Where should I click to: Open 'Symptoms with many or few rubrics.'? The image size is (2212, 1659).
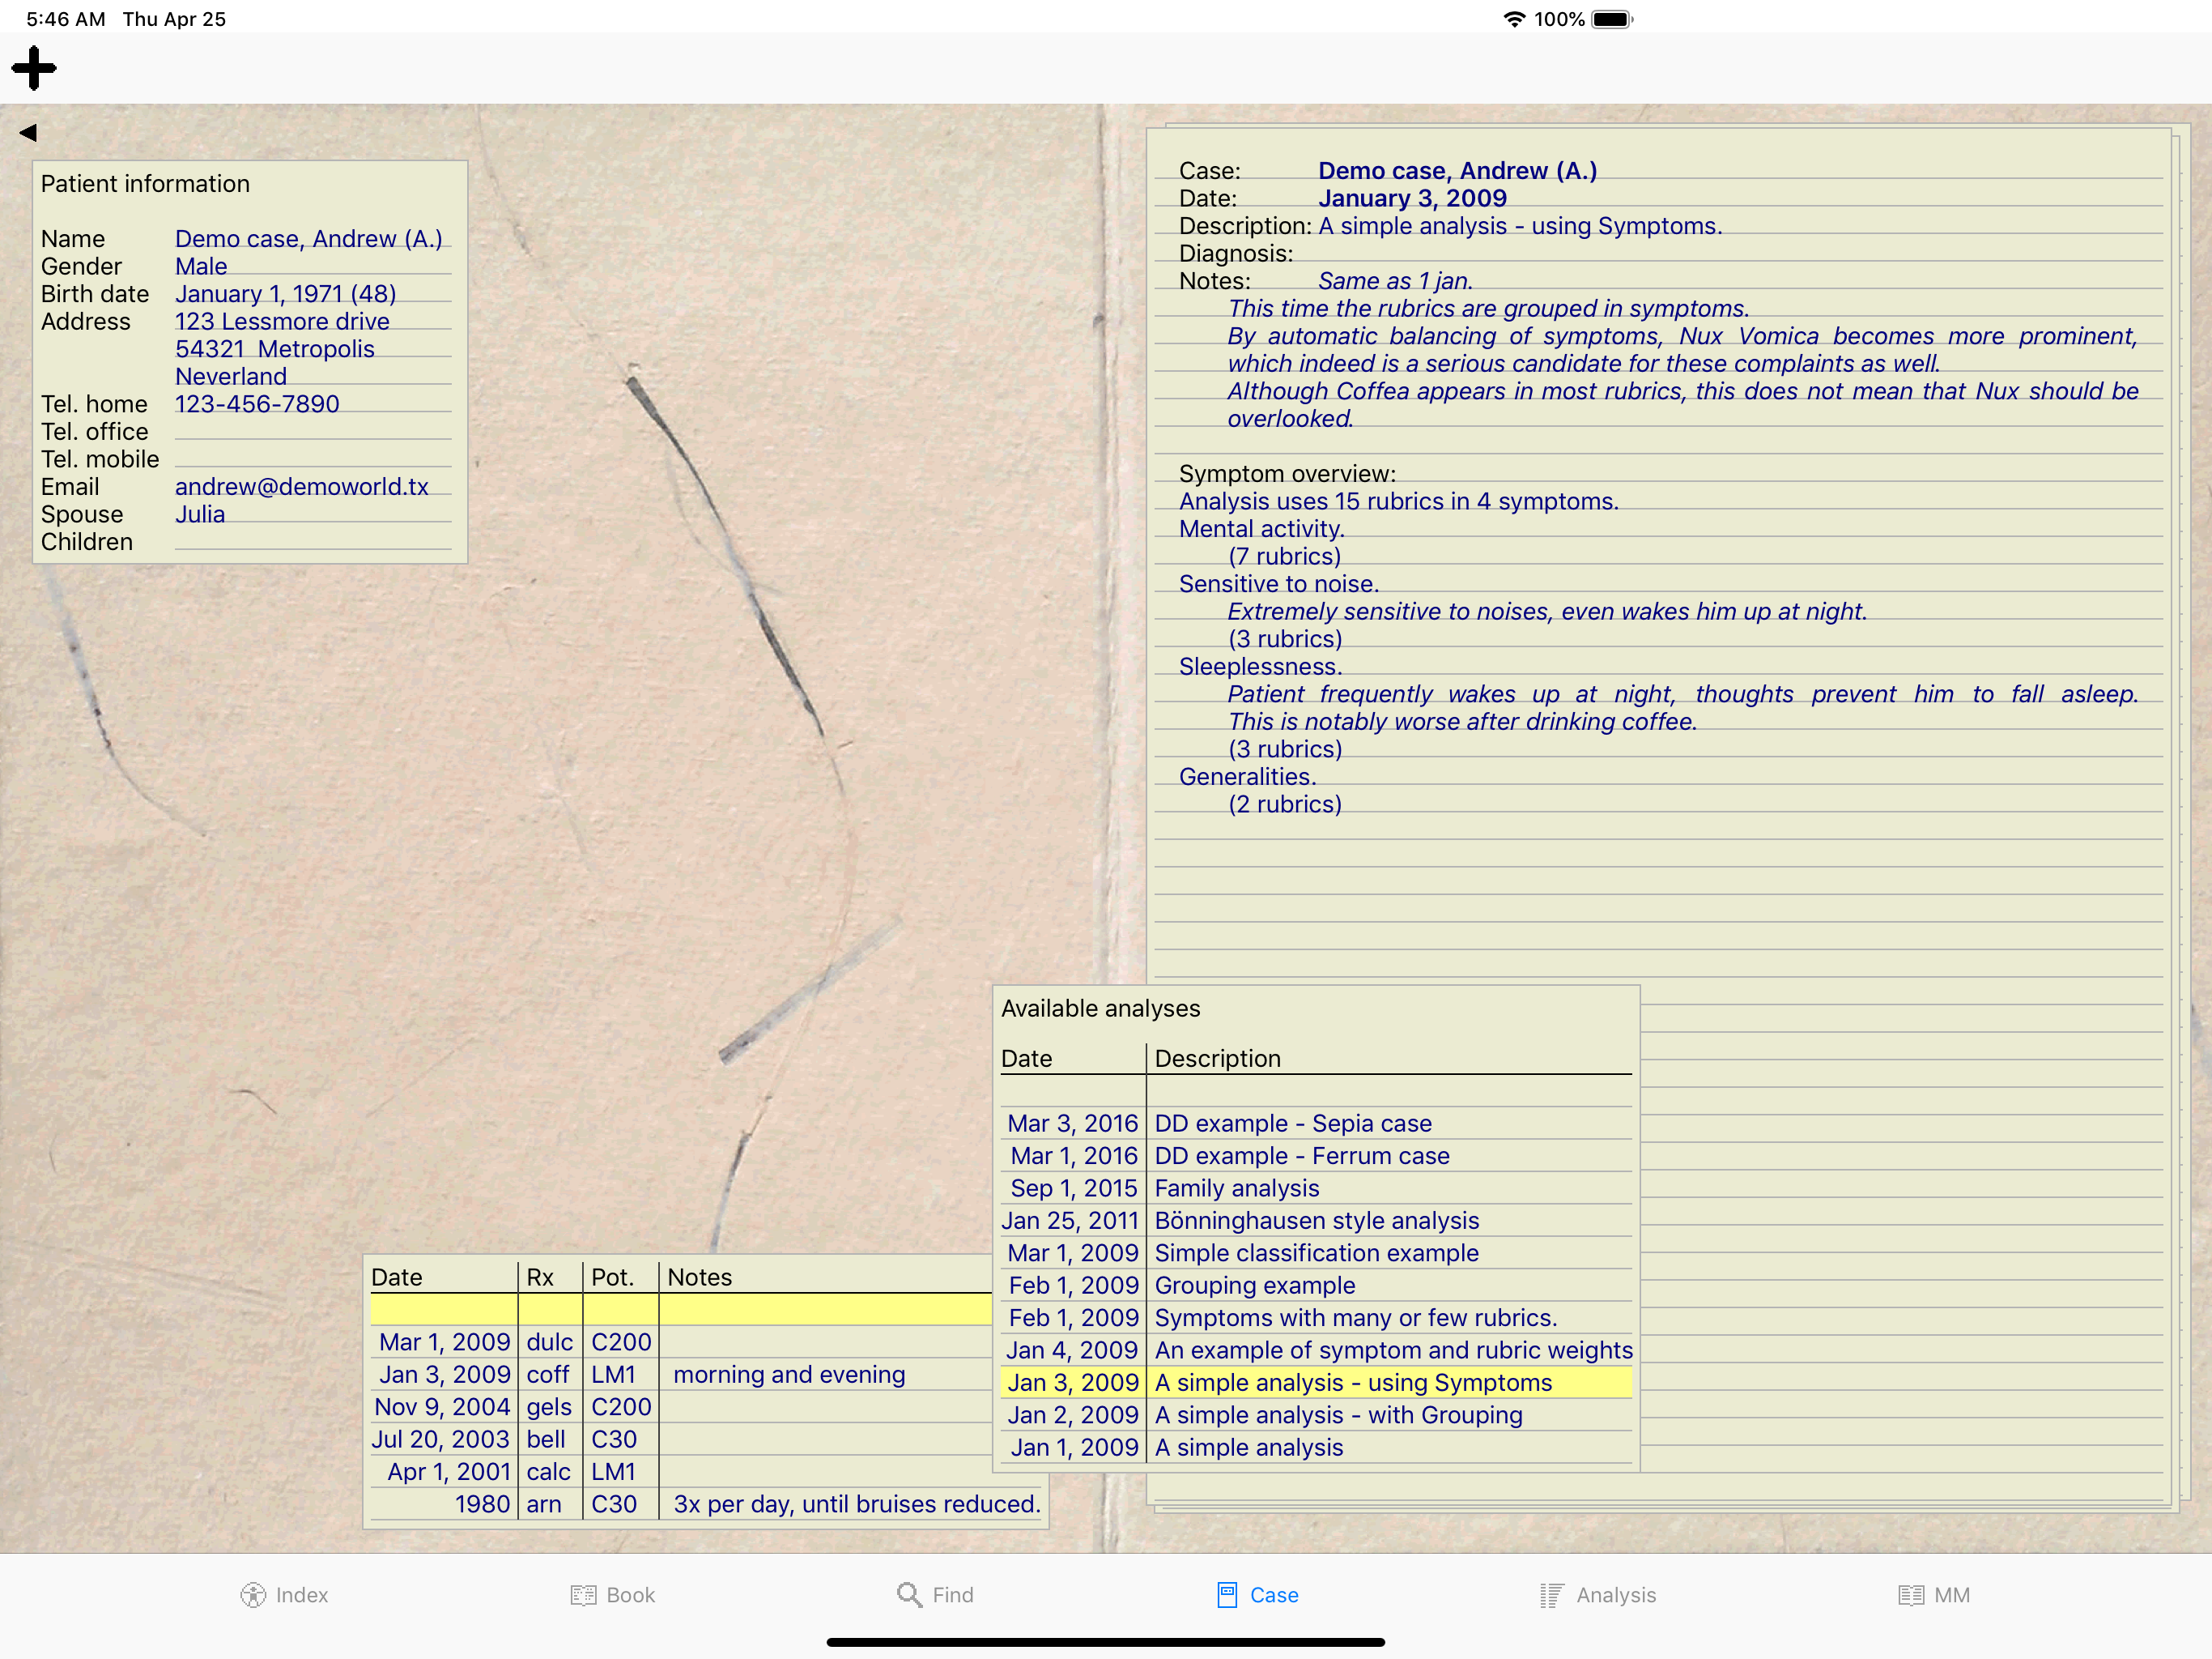click(1316, 1318)
